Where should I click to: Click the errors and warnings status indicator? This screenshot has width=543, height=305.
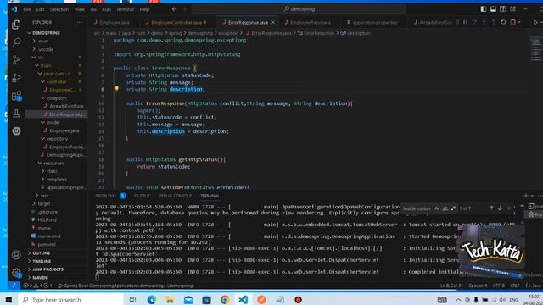tap(37, 286)
